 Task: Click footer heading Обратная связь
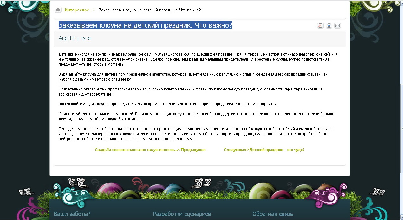point(273,214)
